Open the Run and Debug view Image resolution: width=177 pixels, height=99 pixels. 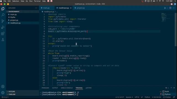3,27
